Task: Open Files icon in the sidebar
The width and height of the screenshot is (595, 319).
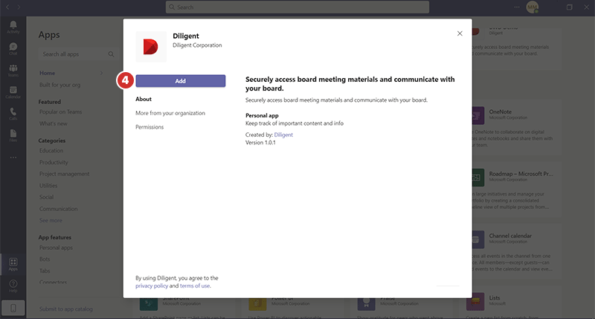Action: (x=13, y=135)
